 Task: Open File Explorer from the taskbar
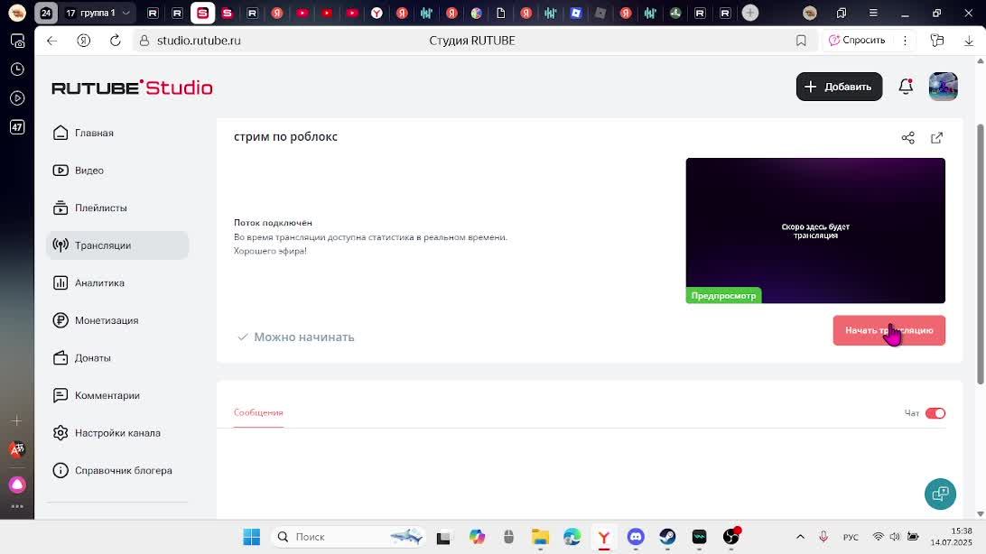[x=540, y=537]
